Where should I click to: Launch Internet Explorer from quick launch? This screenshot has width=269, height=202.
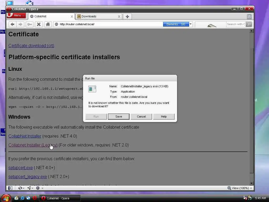(22, 198)
